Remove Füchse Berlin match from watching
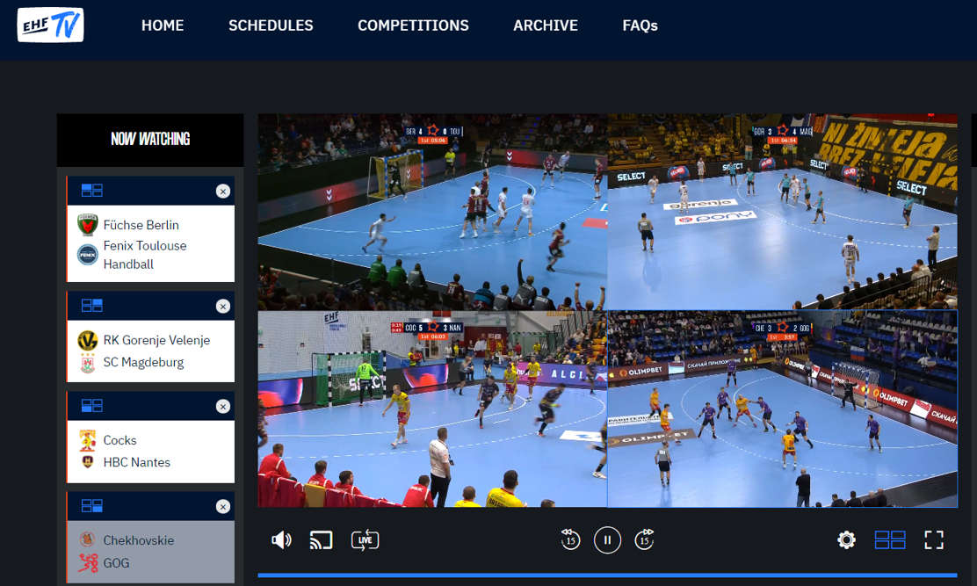 tap(223, 191)
